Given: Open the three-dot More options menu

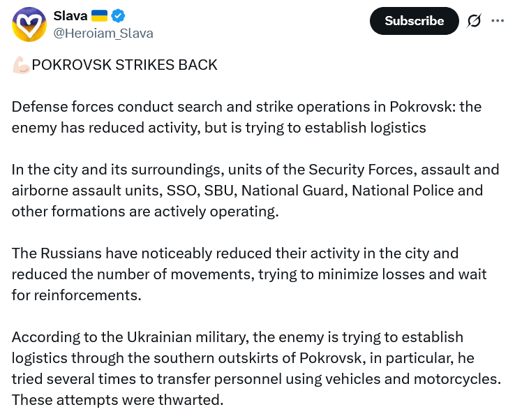Looking at the screenshot, I should click(x=498, y=21).
